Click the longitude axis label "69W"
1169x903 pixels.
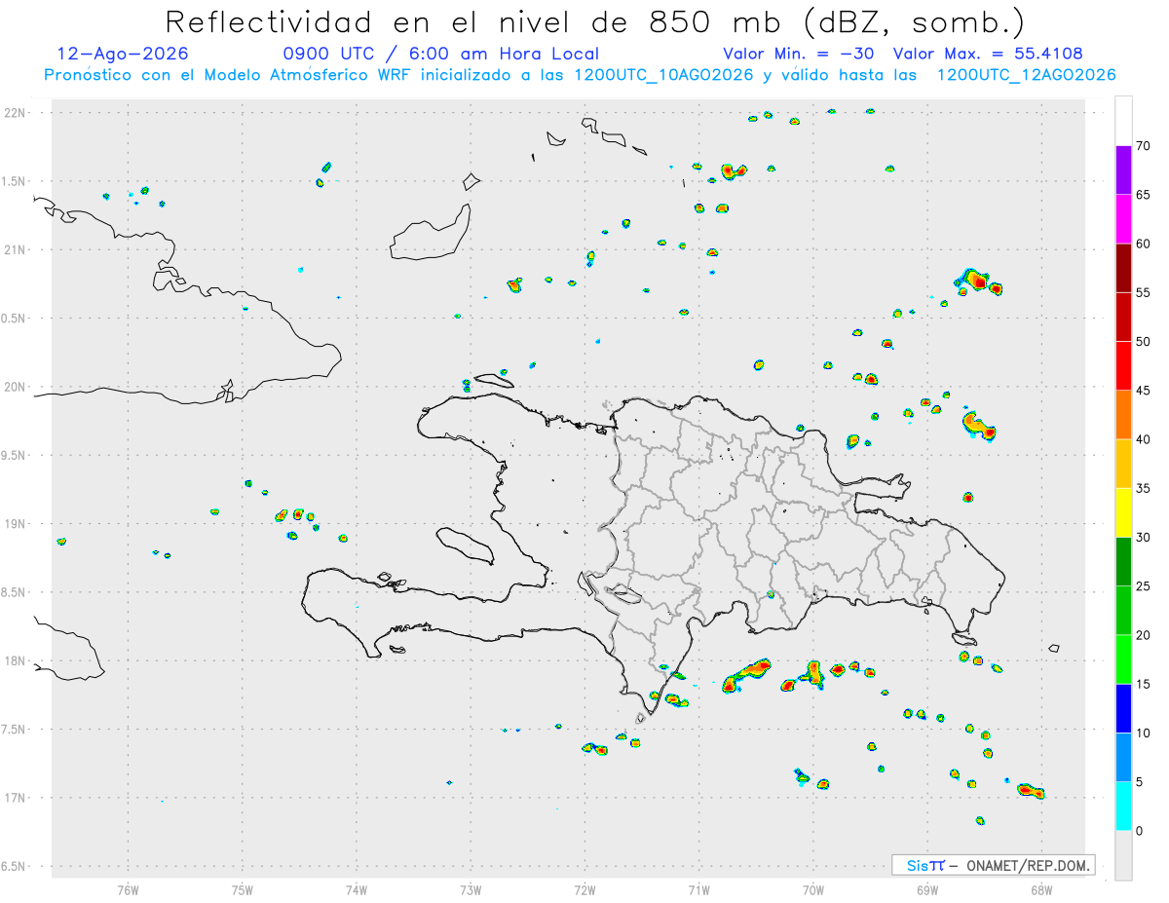click(927, 889)
